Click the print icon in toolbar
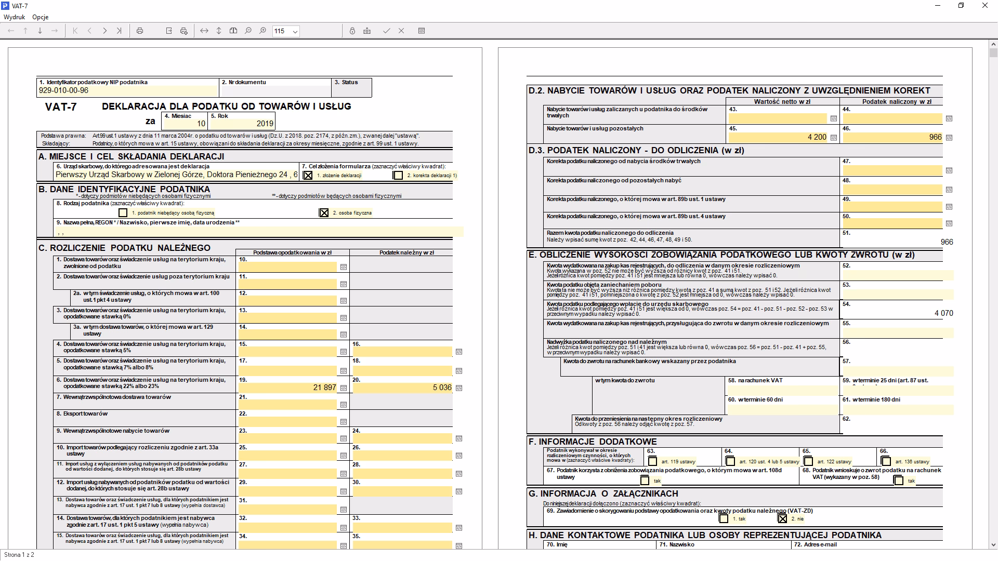998x561 pixels. click(x=140, y=31)
